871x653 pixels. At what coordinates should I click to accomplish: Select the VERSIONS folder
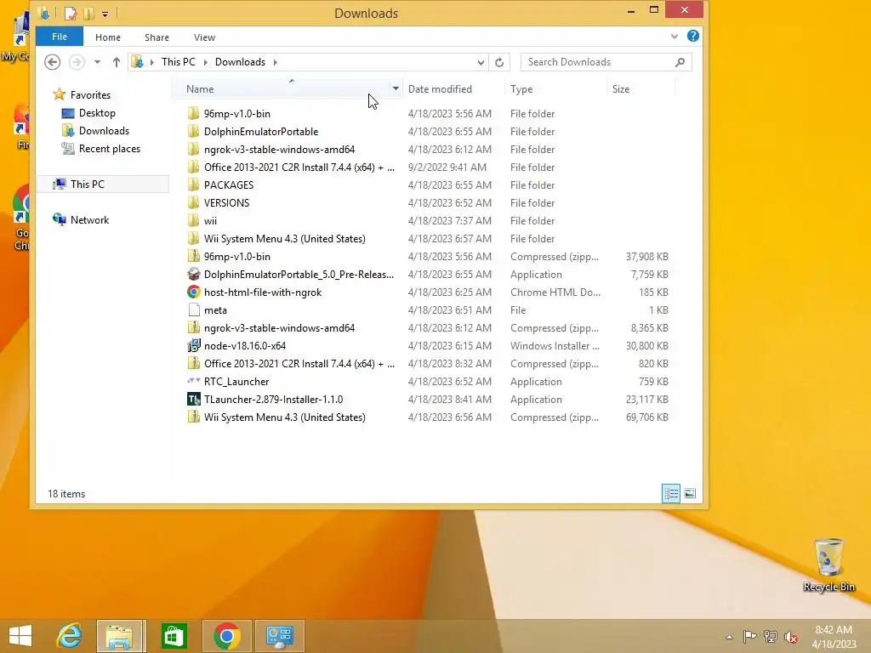[x=226, y=202]
